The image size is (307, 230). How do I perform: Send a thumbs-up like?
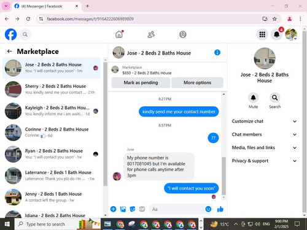[220, 209]
